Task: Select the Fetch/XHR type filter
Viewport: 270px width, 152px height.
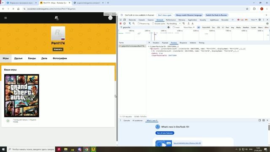Action: [x=206, y=27]
